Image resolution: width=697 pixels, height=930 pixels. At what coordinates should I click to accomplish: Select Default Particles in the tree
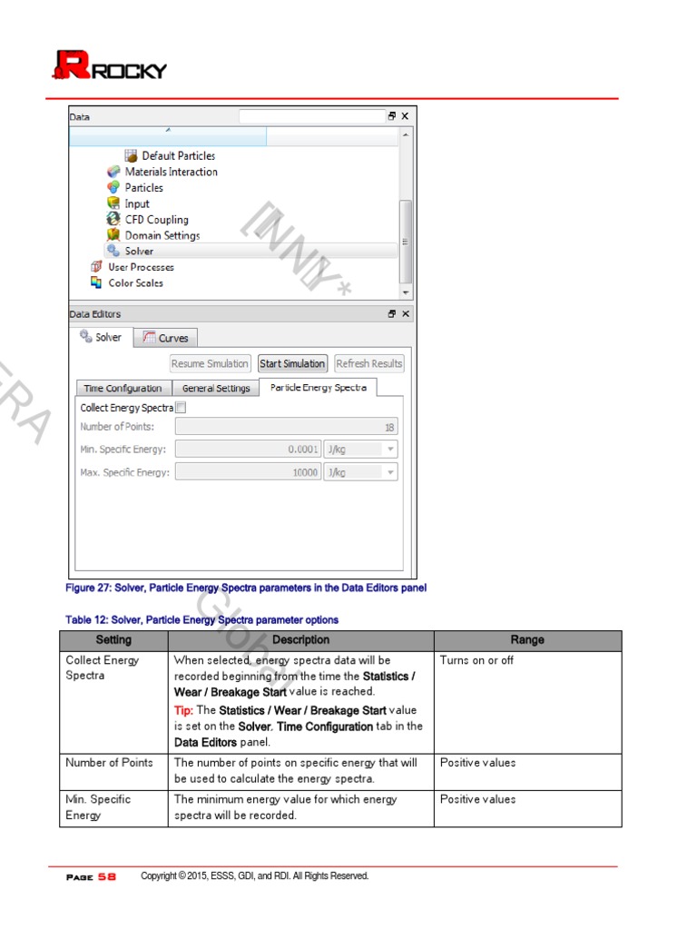point(179,156)
